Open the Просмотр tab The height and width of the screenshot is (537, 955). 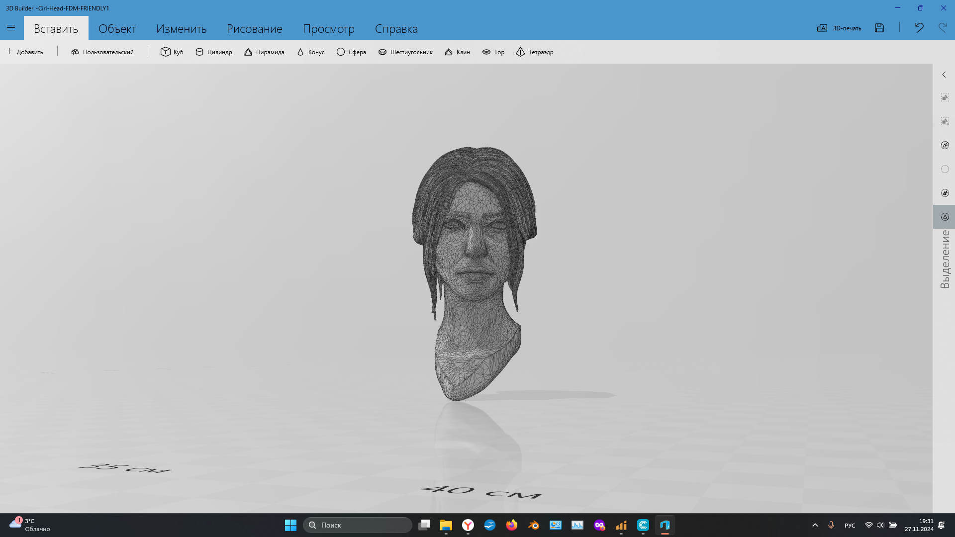point(329,29)
